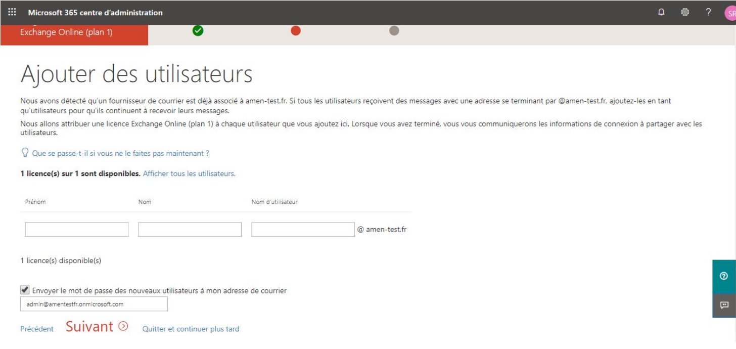Open the app launcher waffle icon

[x=12, y=12]
